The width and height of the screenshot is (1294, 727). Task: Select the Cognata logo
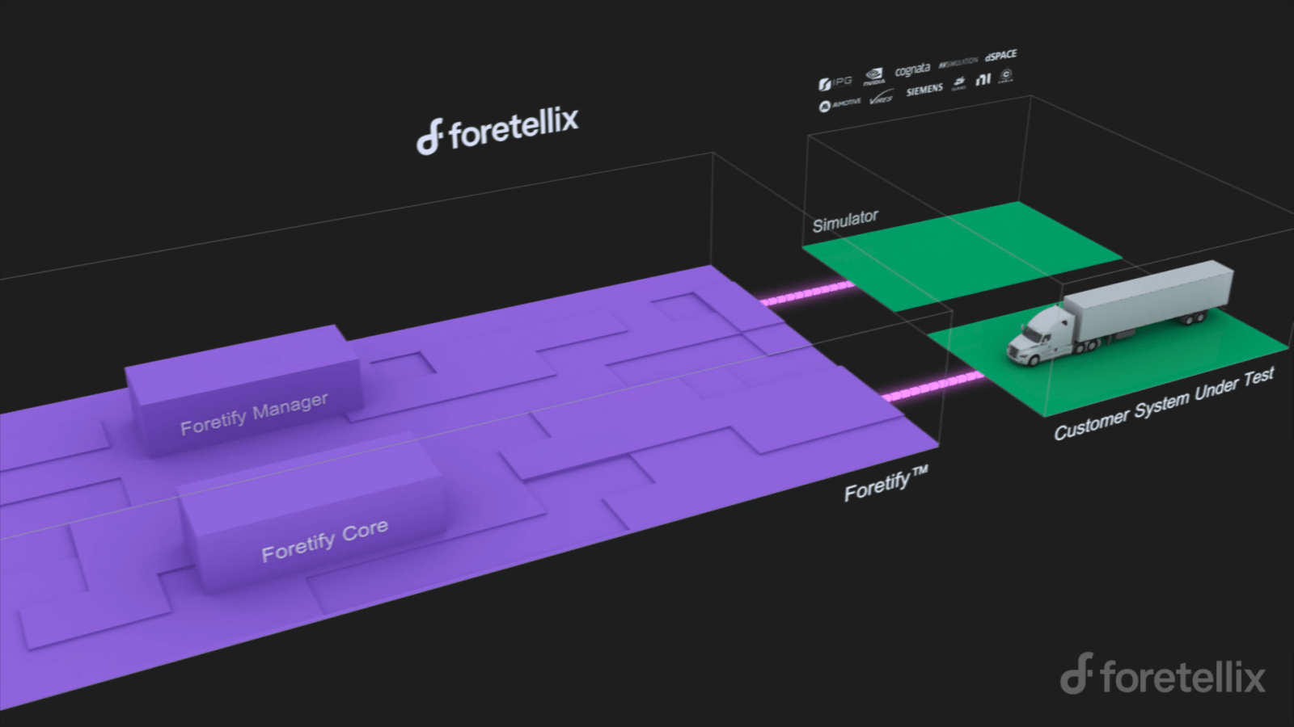[913, 68]
